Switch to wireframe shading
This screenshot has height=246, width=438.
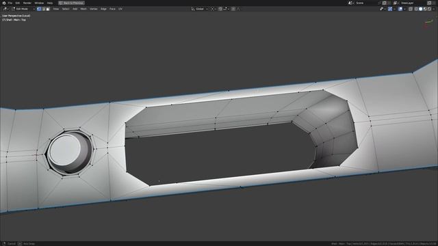[416, 9]
